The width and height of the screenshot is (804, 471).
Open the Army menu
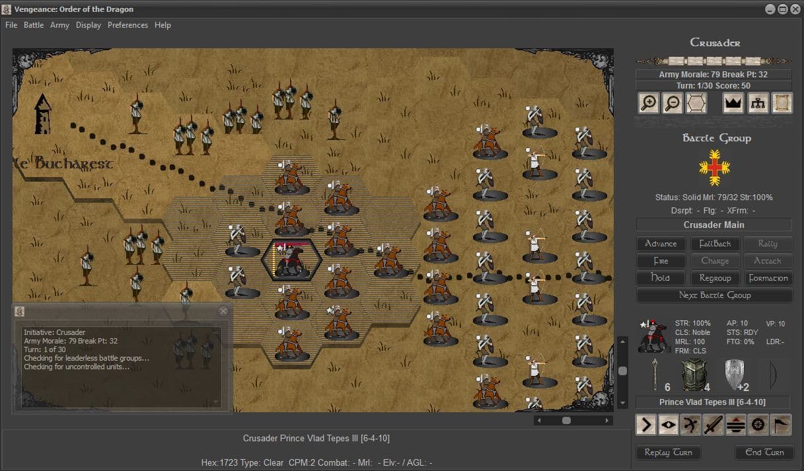(59, 25)
